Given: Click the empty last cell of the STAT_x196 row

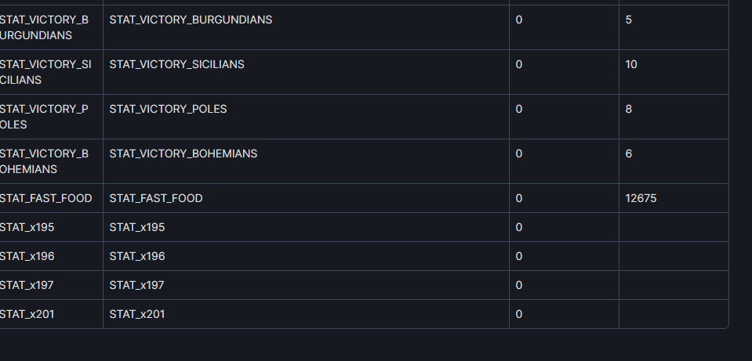Looking at the screenshot, I should tap(674, 256).
